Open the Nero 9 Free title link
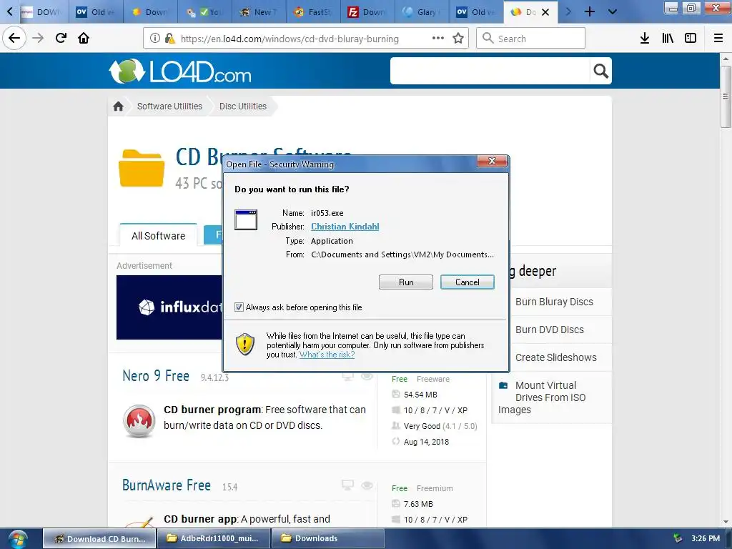The height and width of the screenshot is (549, 732). coord(156,376)
